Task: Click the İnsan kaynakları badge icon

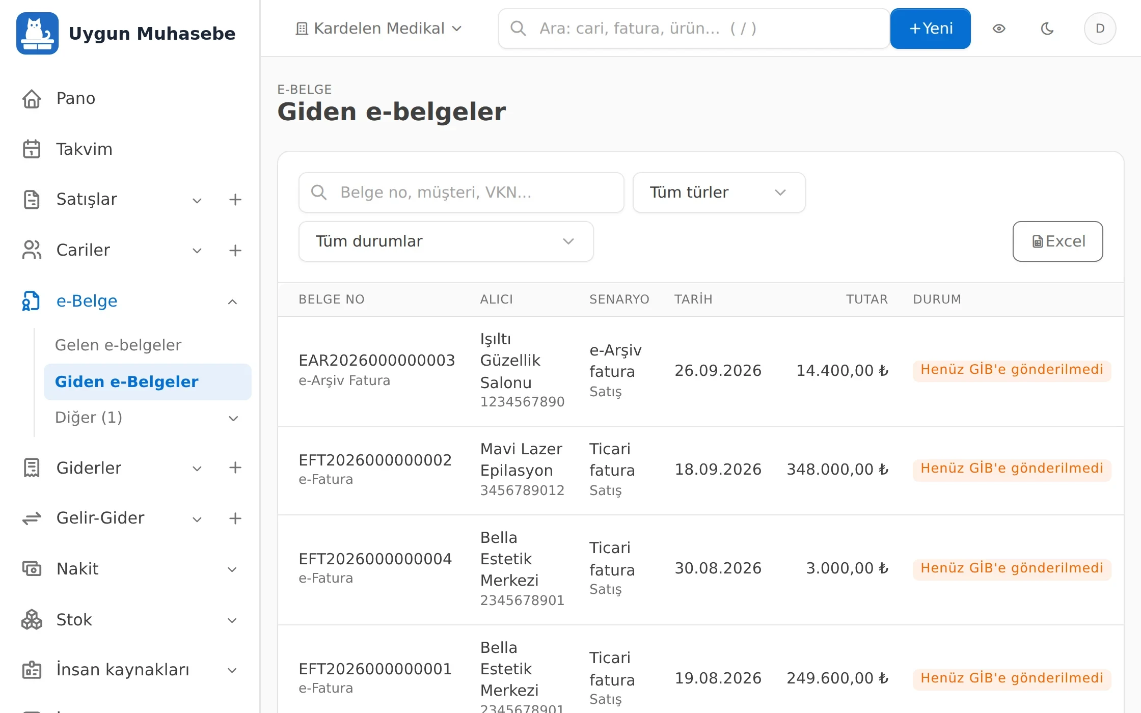Action: pyautogui.click(x=32, y=670)
